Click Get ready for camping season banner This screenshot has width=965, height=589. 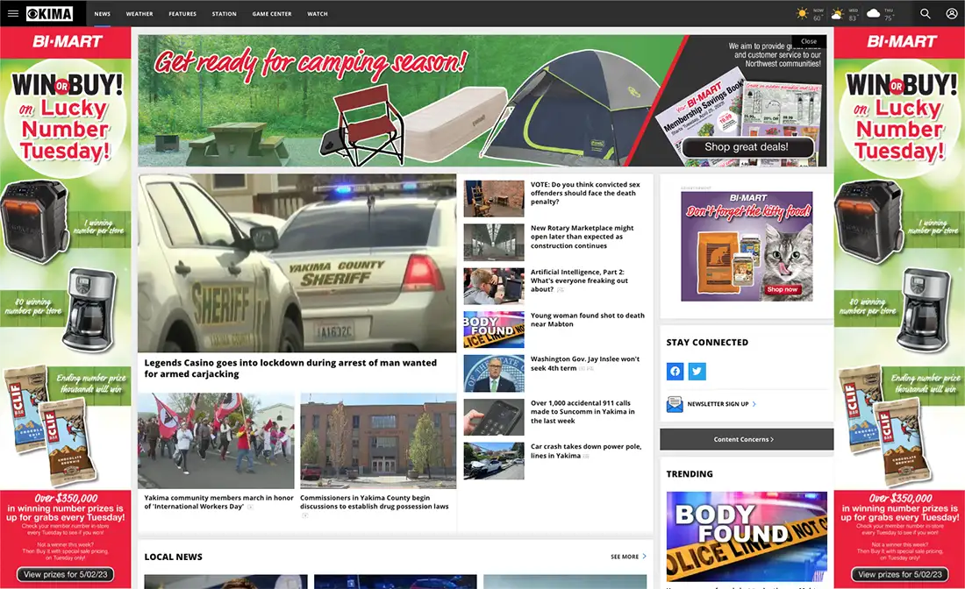482,100
